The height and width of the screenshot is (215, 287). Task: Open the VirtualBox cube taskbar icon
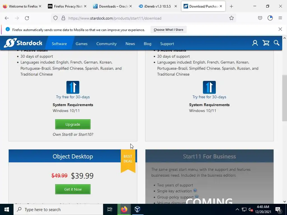click(x=137, y=209)
